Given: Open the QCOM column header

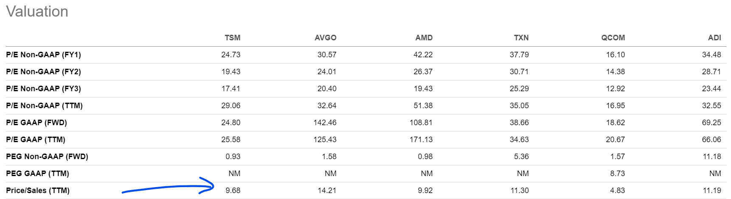Looking at the screenshot, I should pos(613,38).
